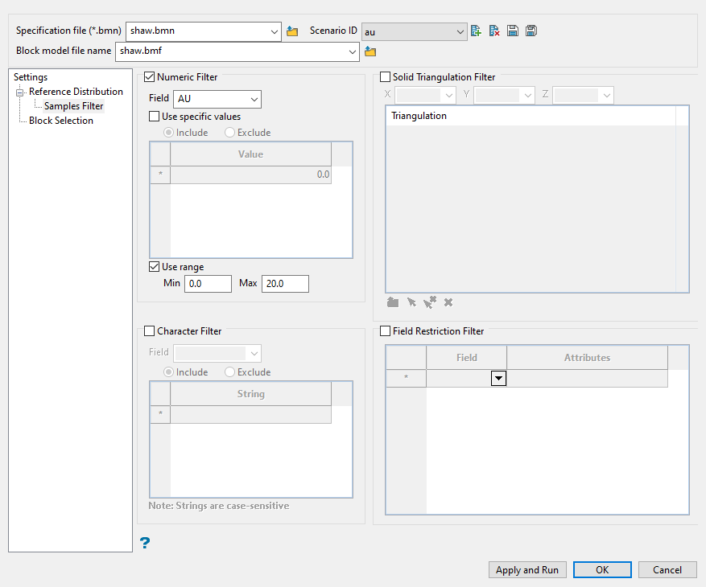Click the String column header
The height and width of the screenshot is (587, 706).
click(251, 394)
